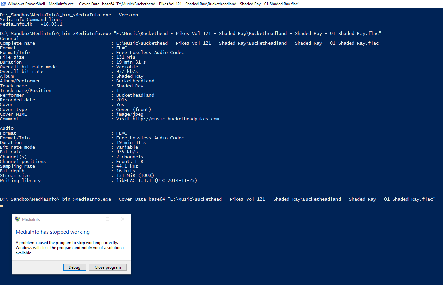Click the 'Audio' section header
The height and width of the screenshot is (285, 443).
(7, 128)
